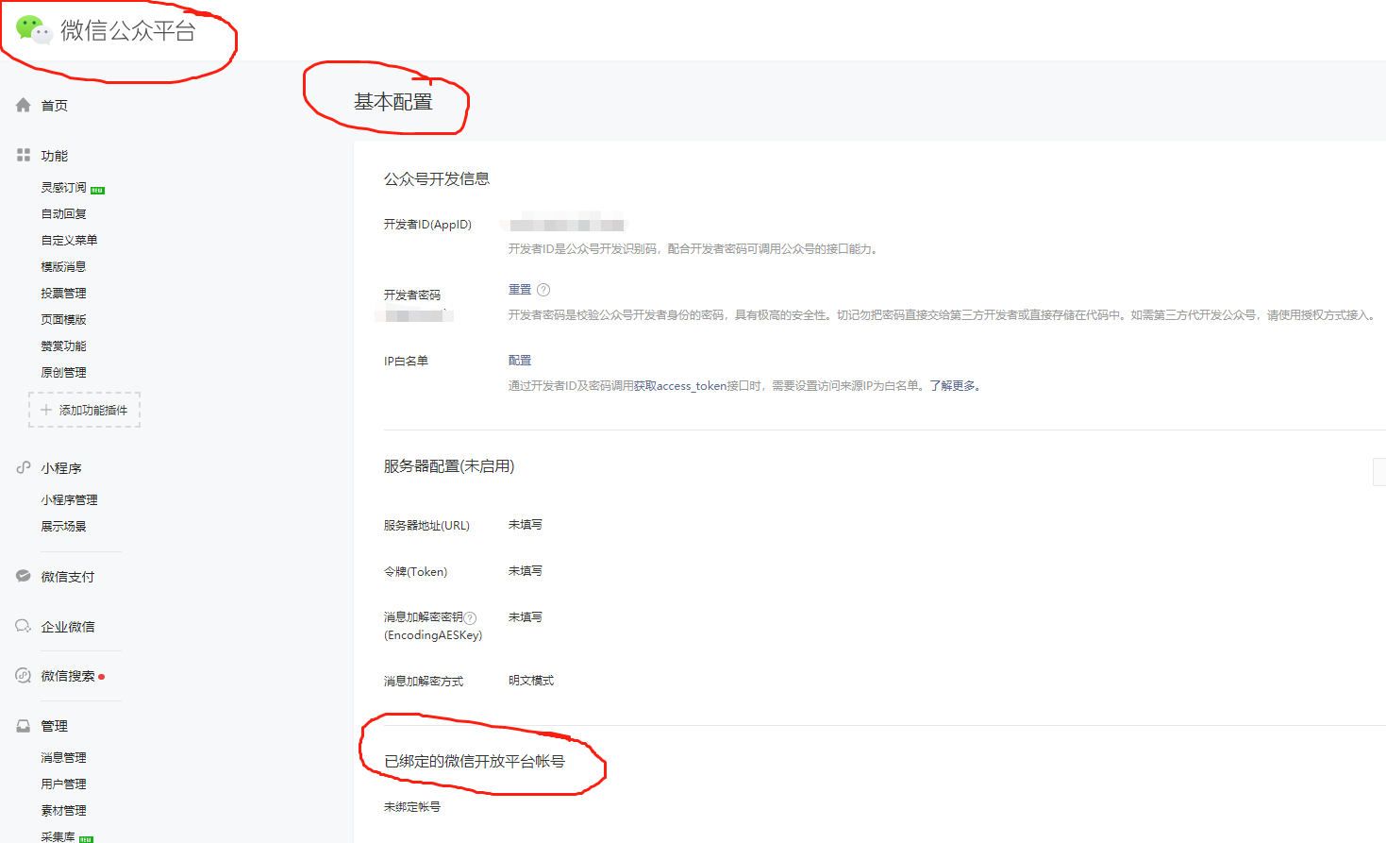Open 用户管理 in the sidebar
The image size is (1386, 843).
(64, 784)
